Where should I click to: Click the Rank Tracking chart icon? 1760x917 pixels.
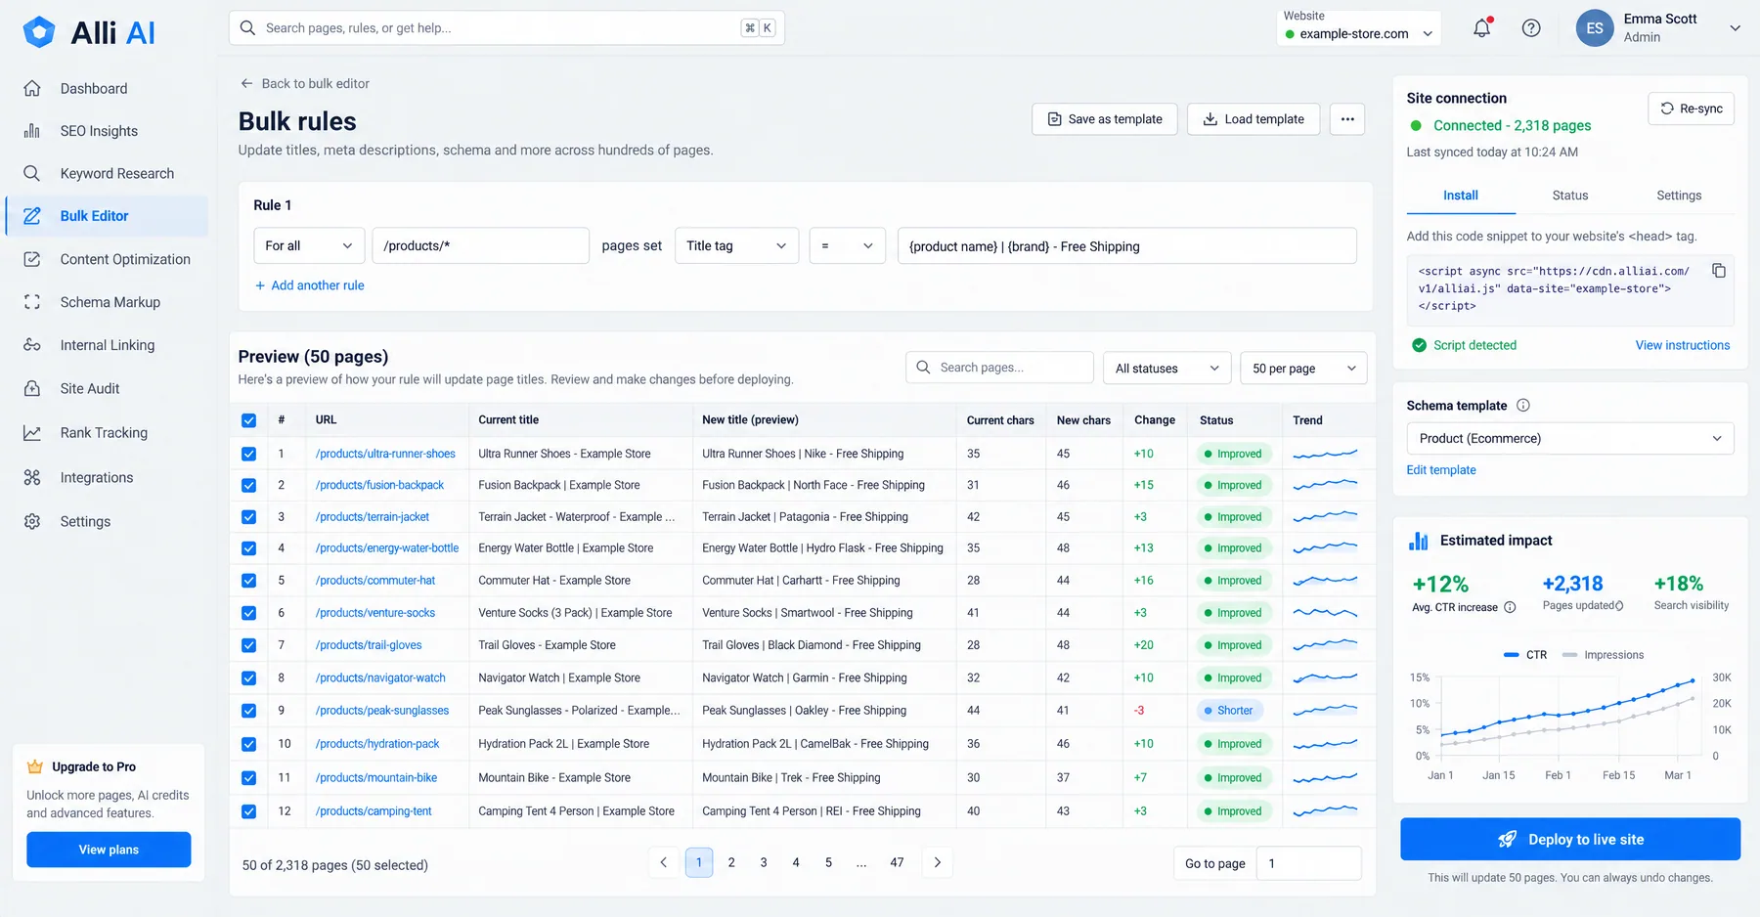point(32,432)
